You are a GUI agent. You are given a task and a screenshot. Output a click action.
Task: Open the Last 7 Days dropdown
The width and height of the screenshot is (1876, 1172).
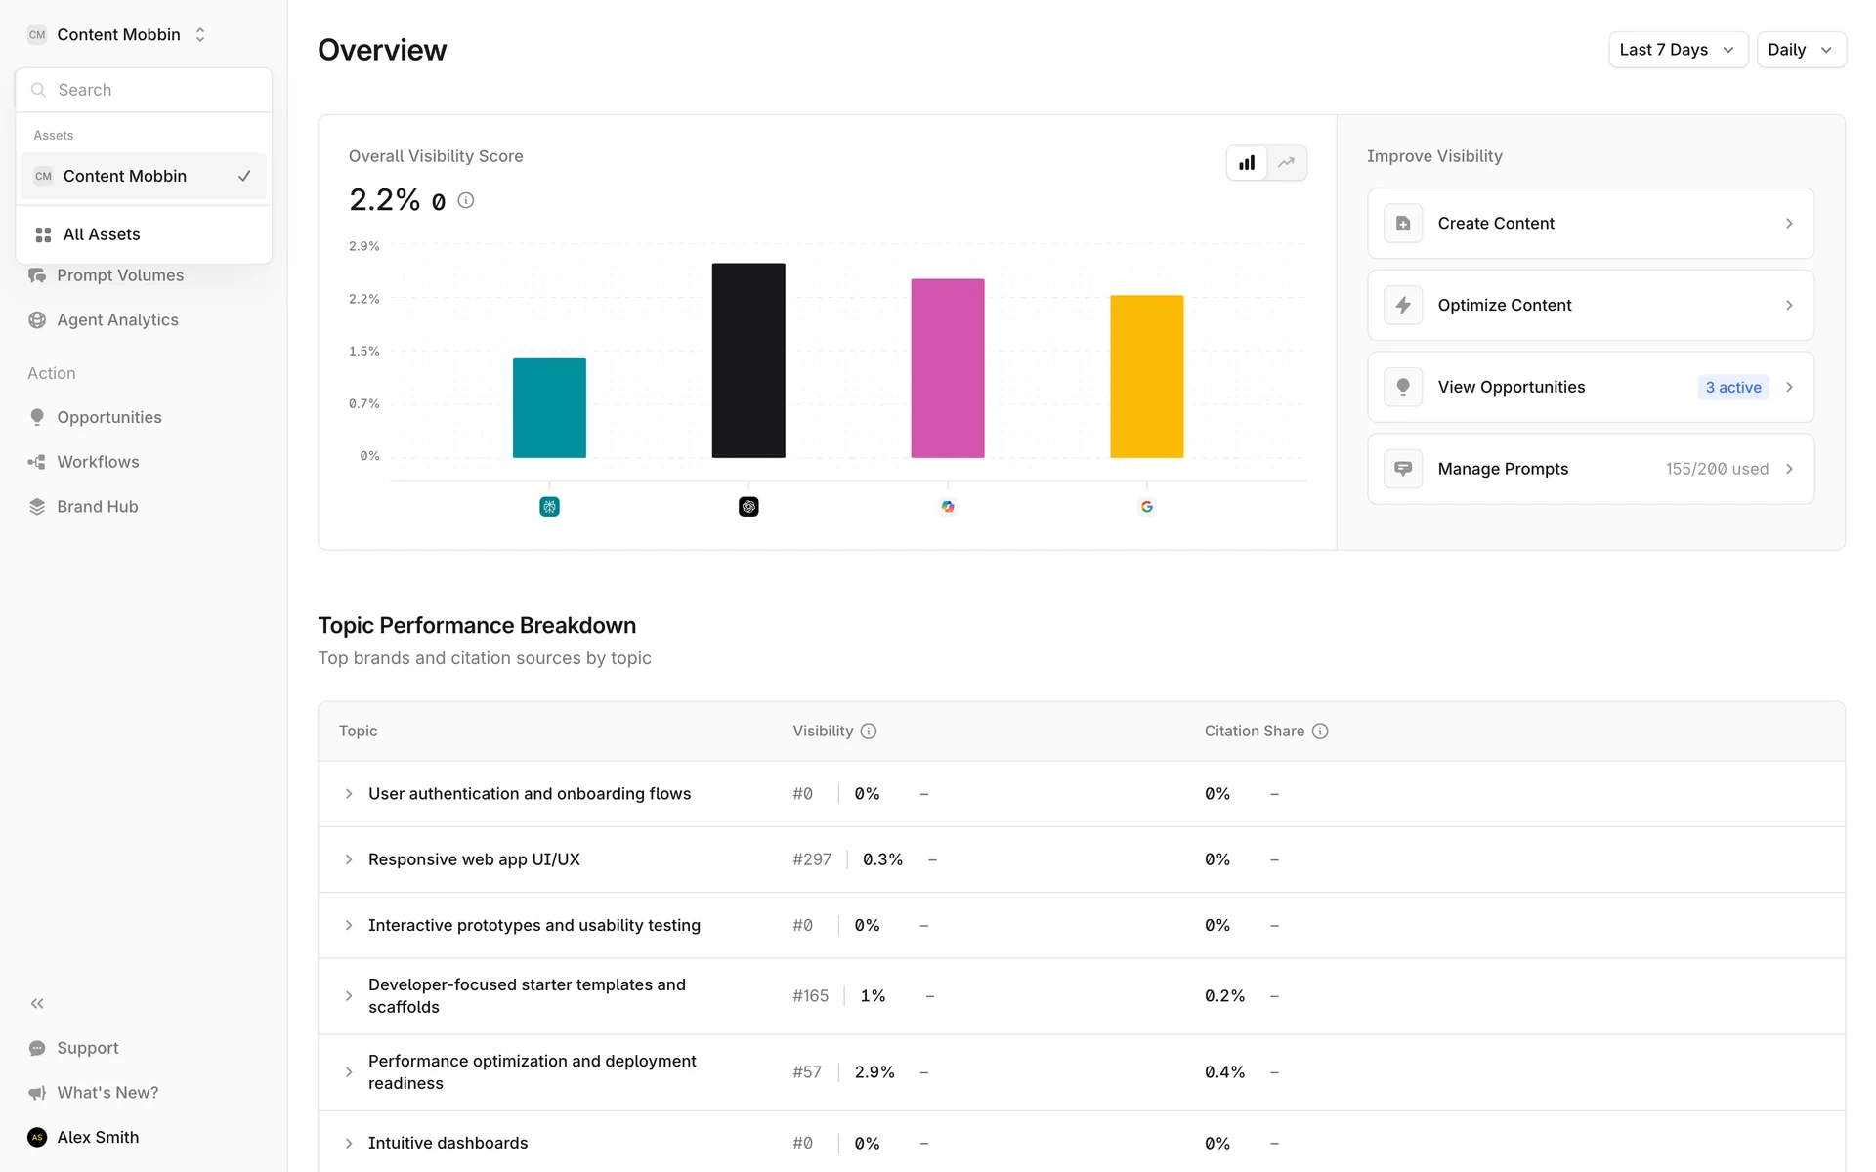click(1677, 50)
